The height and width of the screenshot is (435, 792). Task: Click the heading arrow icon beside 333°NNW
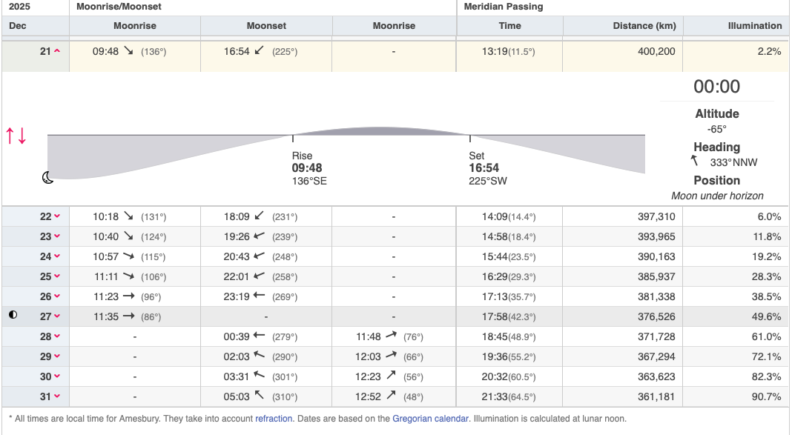[694, 162]
